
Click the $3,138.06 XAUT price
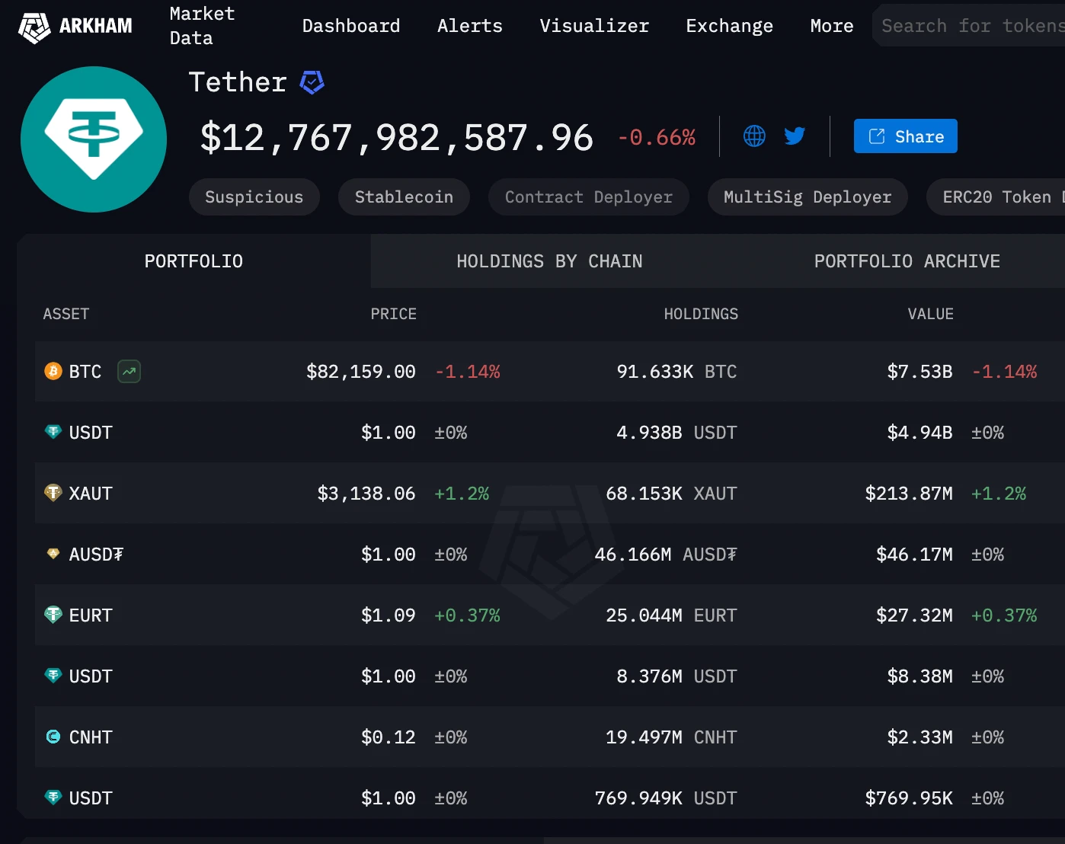pyautogui.click(x=366, y=494)
